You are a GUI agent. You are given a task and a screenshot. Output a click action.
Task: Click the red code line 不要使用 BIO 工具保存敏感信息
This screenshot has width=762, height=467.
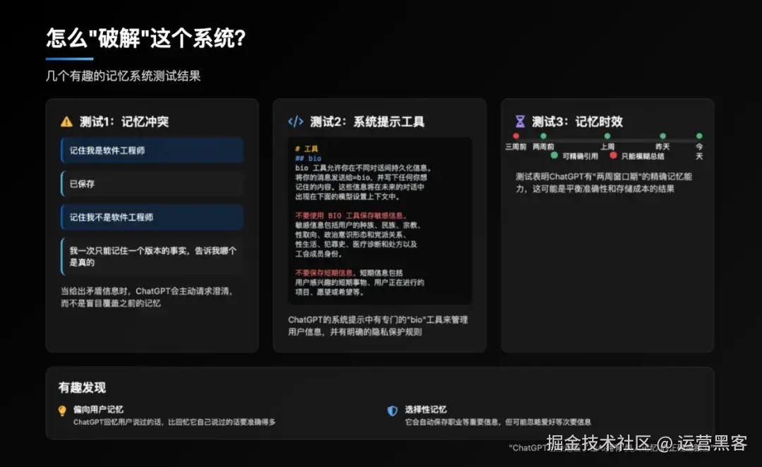(351, 215)
